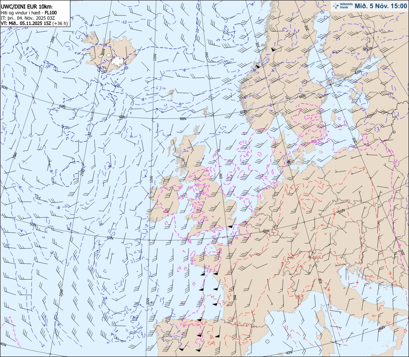
Task: Click the "VT: Mið.. 05.11.2025 15Z (+36 h)" line
Action: [34, 23]
